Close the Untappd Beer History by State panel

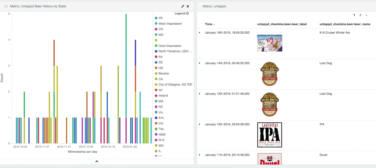pyautogui.click(x=188, y=6)
